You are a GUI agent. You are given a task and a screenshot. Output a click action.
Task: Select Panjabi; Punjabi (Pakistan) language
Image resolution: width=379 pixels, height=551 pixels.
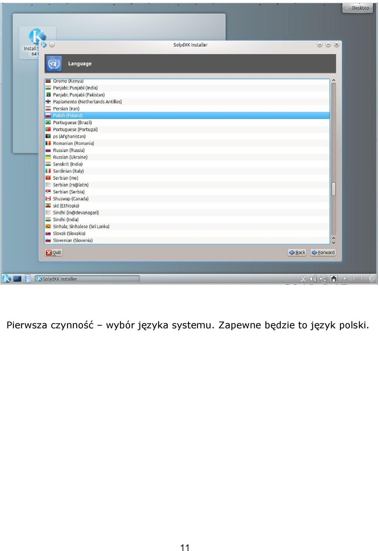pyautogui.click(x=187, y=95)
